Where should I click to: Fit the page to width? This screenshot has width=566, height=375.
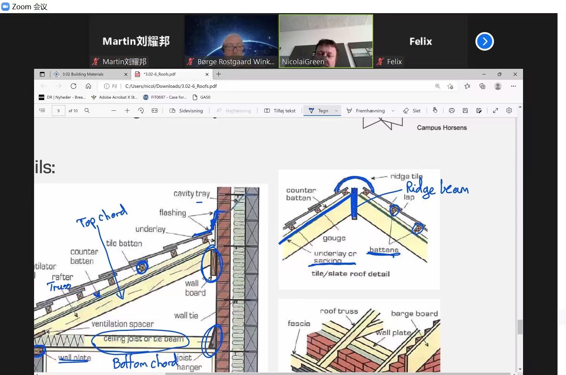(154, 111)
